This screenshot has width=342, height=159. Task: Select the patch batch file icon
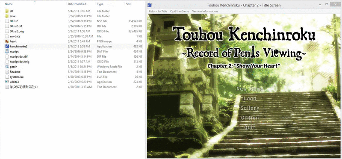[x=6, y=67]
